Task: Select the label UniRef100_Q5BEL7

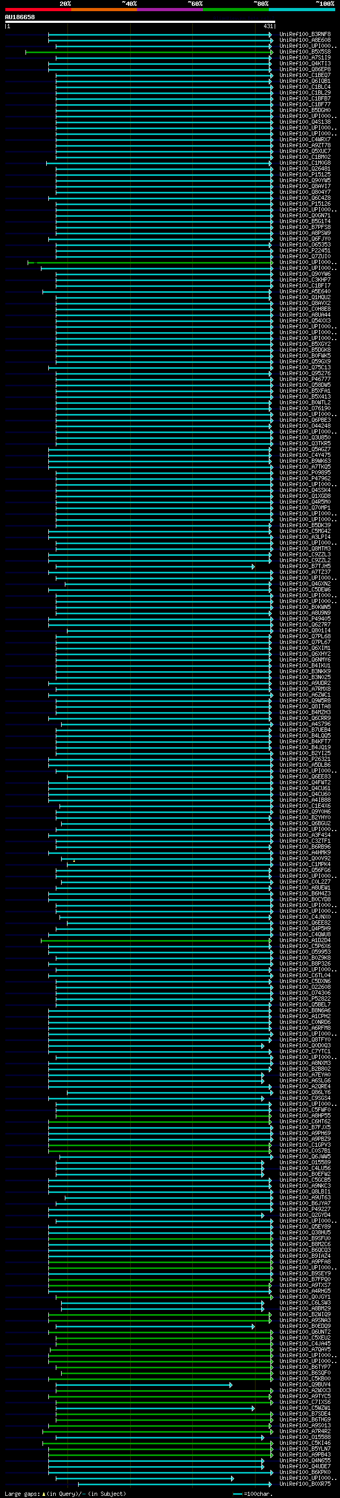Action: tap(304, 1005)
